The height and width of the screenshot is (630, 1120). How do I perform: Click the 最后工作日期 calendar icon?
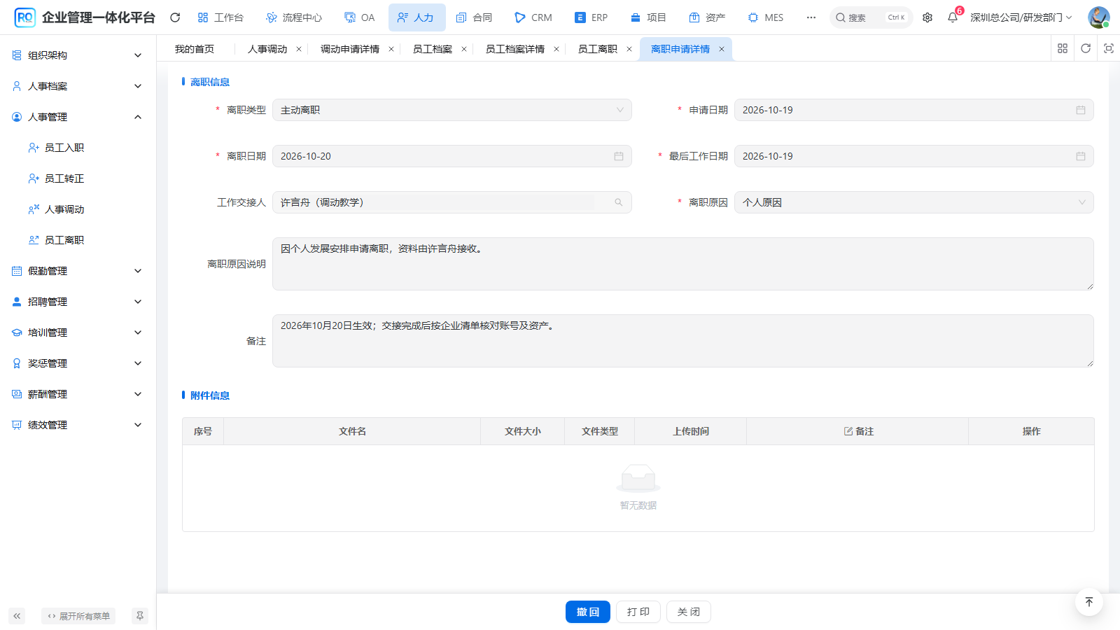tap(1081, 156)
